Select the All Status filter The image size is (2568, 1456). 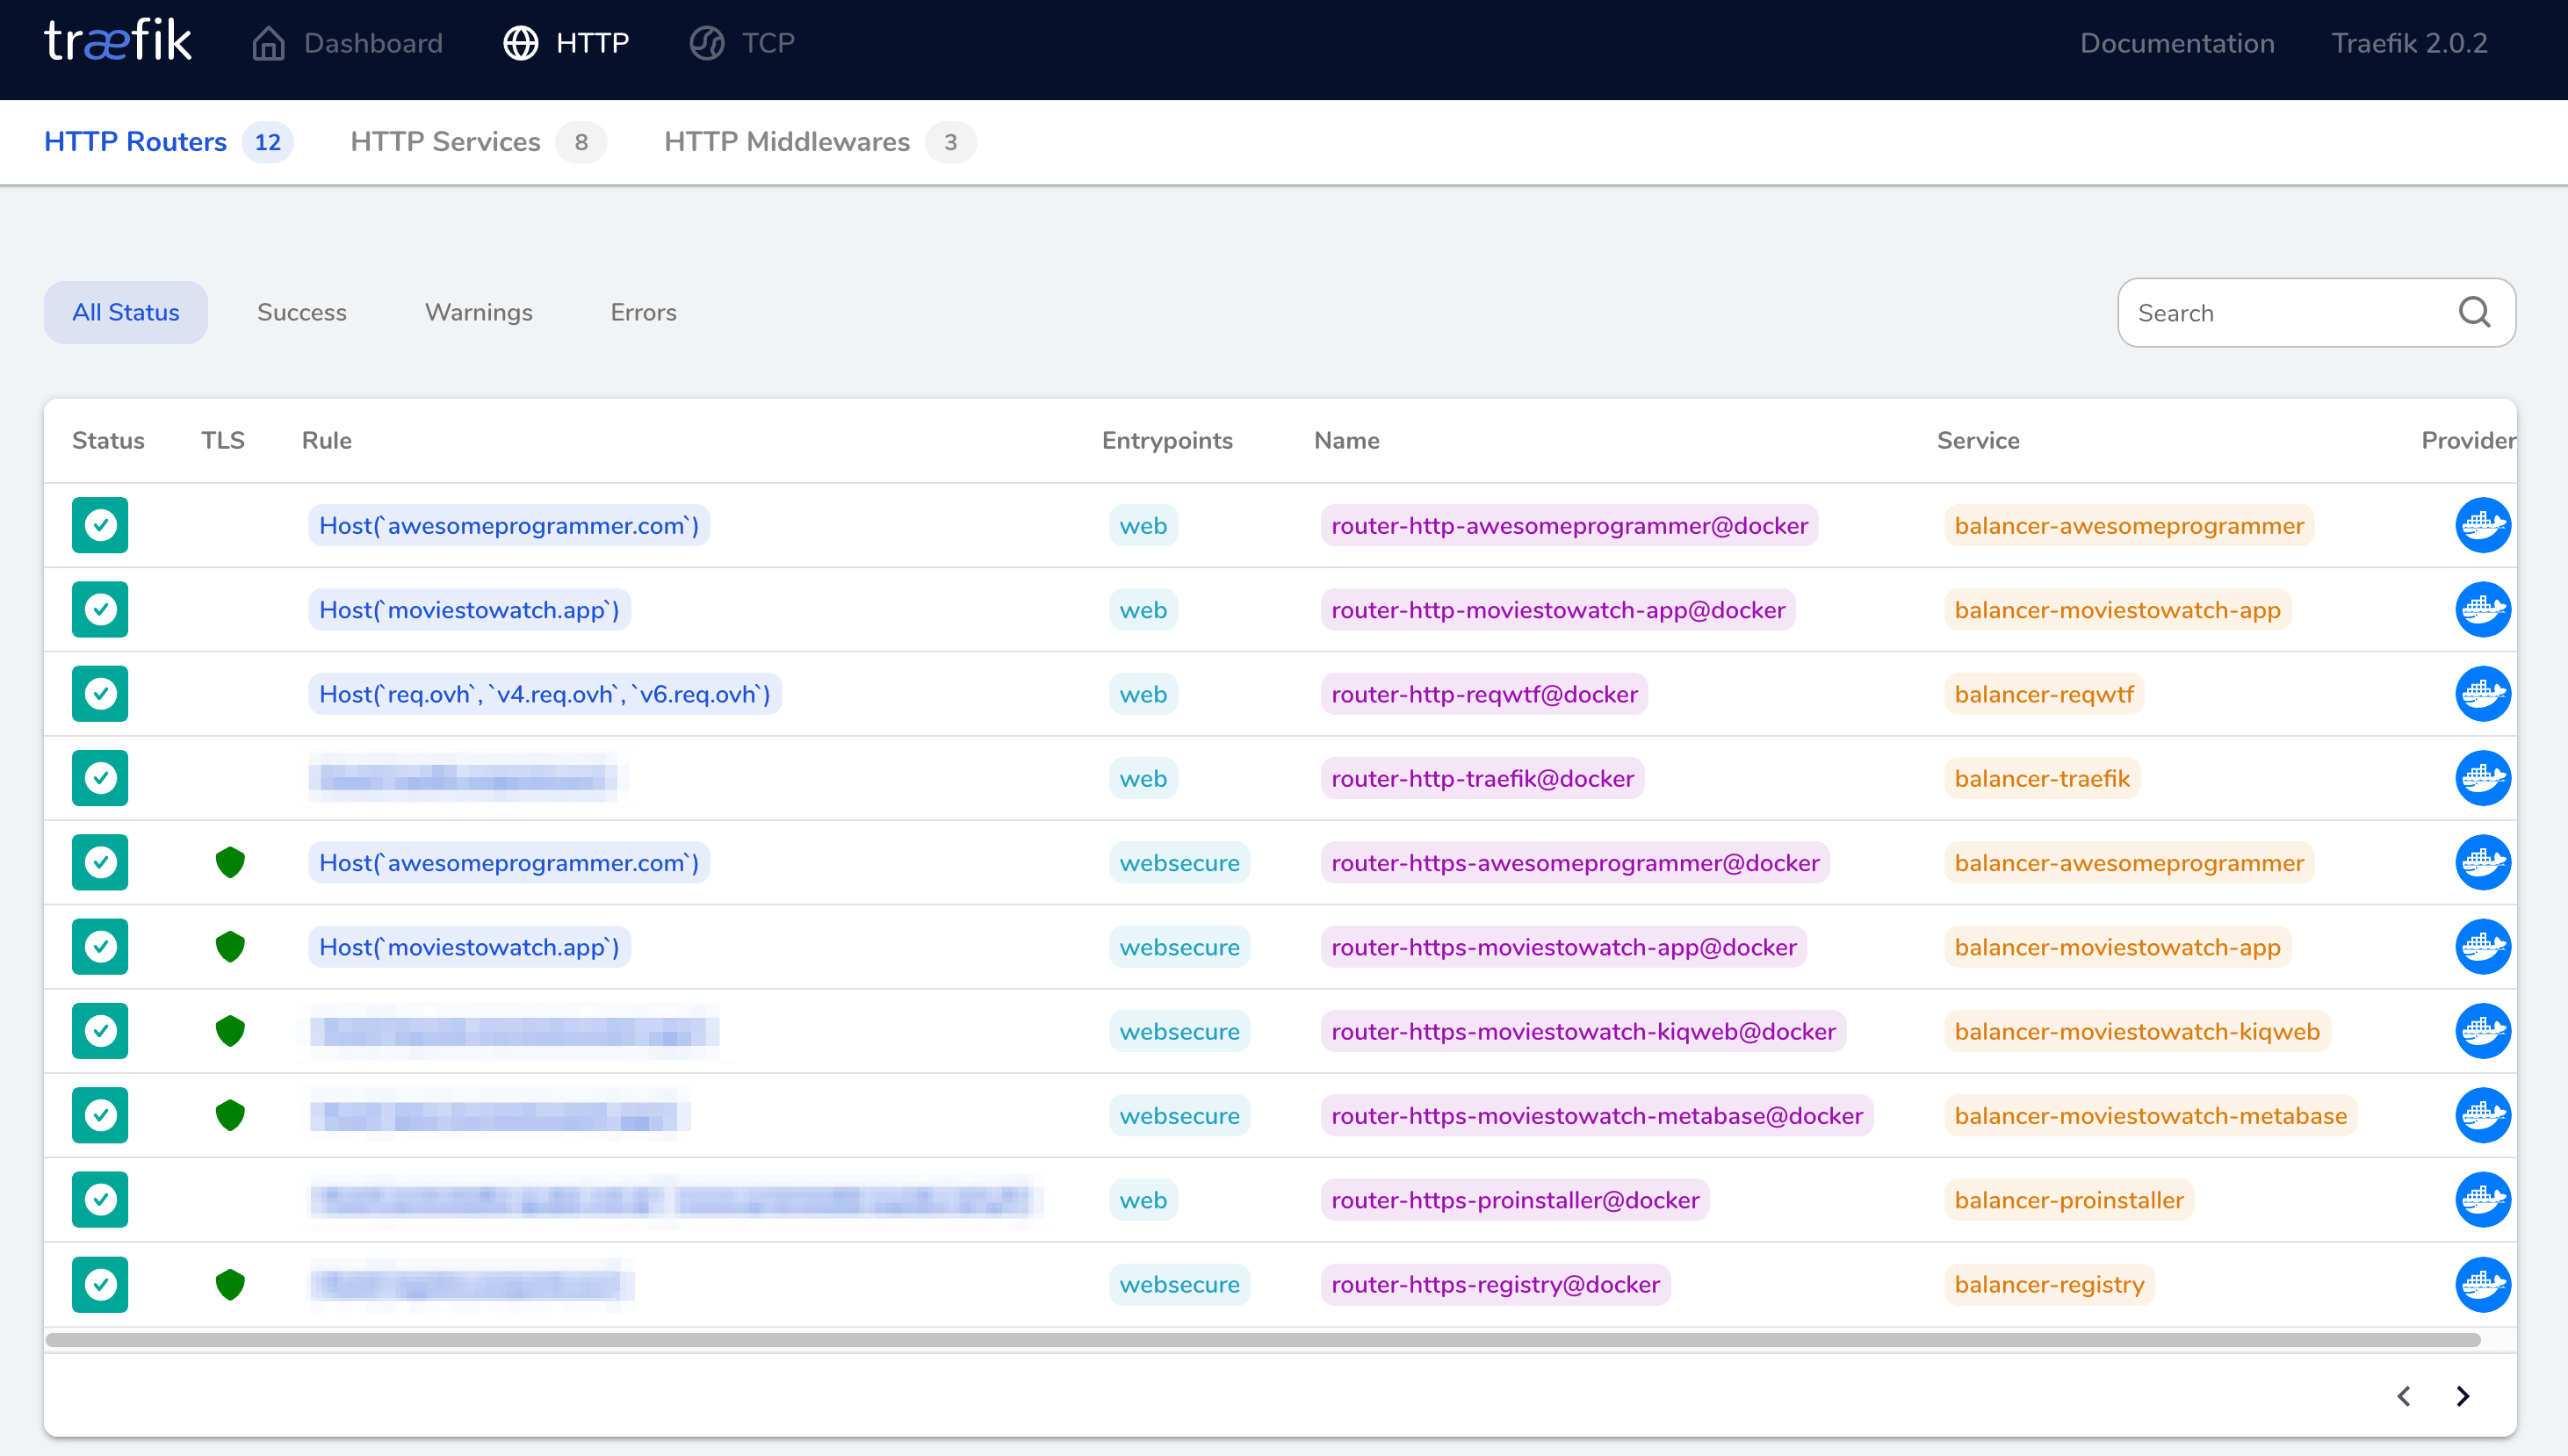[x=126, y=313]
